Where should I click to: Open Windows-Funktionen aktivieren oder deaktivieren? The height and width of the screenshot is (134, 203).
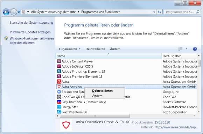(31, 40)
